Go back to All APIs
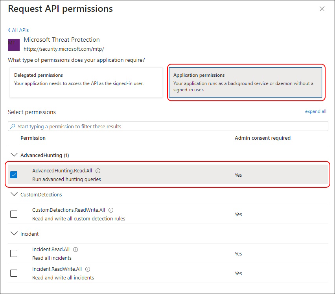 [x=18, y=30]
